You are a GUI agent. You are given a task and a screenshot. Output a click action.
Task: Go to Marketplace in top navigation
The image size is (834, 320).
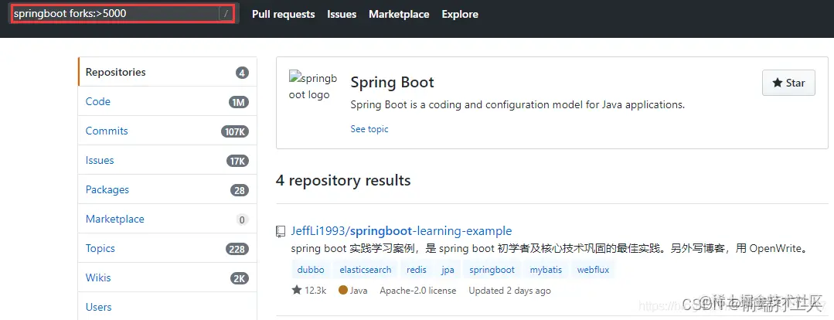click(x=399, y=15)
